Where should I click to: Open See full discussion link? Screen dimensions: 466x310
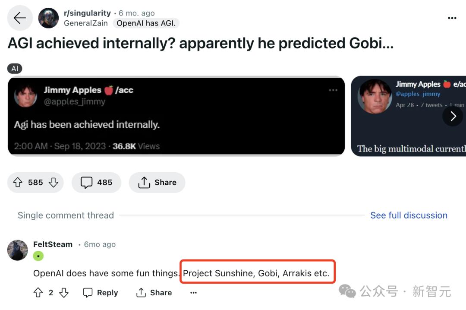(x=409, y=215)
